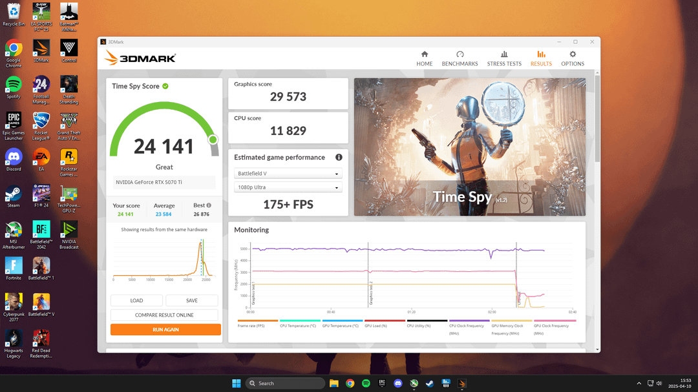Select the EA SPORTS FC 25 desktop shortcut
698x392 pixels.
click(41, 17)
